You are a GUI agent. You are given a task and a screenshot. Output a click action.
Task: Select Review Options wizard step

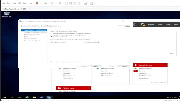coord(30,39)
